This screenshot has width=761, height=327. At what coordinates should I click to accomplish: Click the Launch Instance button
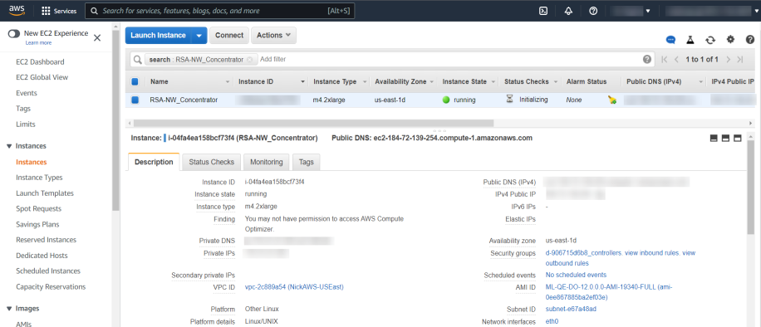158,36
